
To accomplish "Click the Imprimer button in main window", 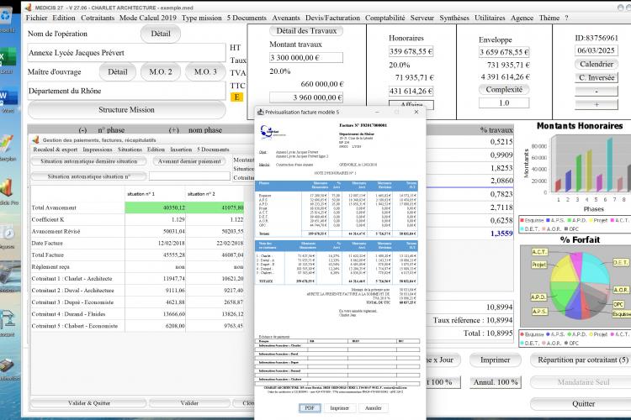I will pos(496,360).
